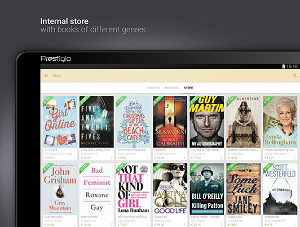The height and width of the screenshot is (227, 300).
Task: Open Martina Cole Good Life cover
Action: coord(170,189)
